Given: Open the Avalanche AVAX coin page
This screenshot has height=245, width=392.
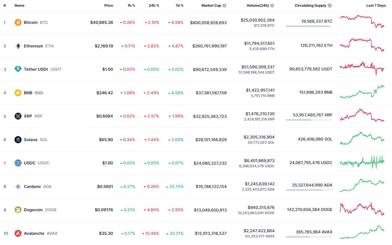Looking at the screenshot, I should coord(41,233).
